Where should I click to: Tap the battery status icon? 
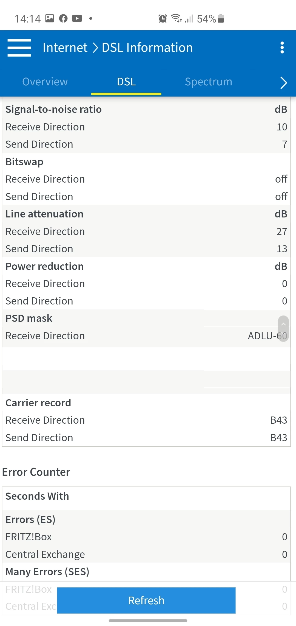221,18
